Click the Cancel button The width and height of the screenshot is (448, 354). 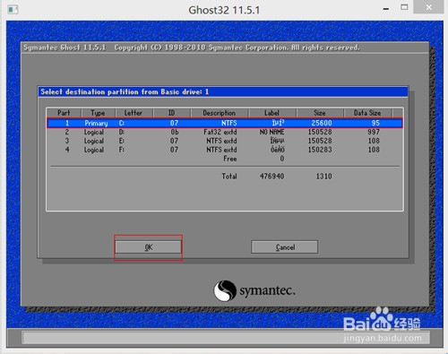[285, 247]
